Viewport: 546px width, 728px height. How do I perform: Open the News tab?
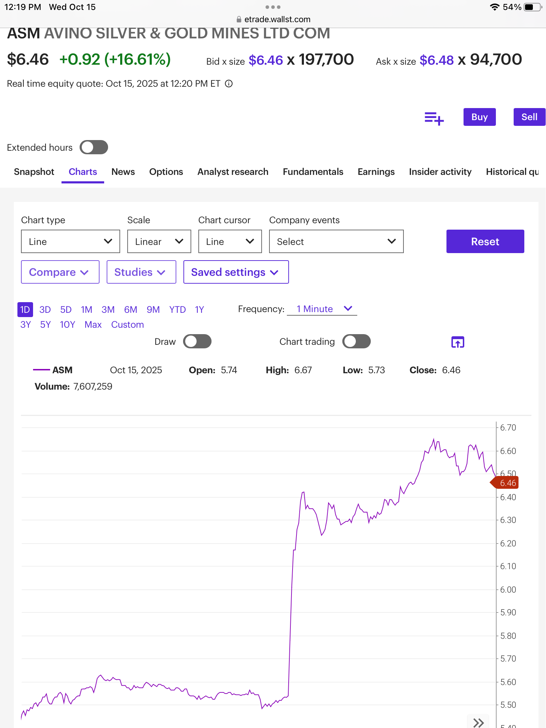(123, 172)
